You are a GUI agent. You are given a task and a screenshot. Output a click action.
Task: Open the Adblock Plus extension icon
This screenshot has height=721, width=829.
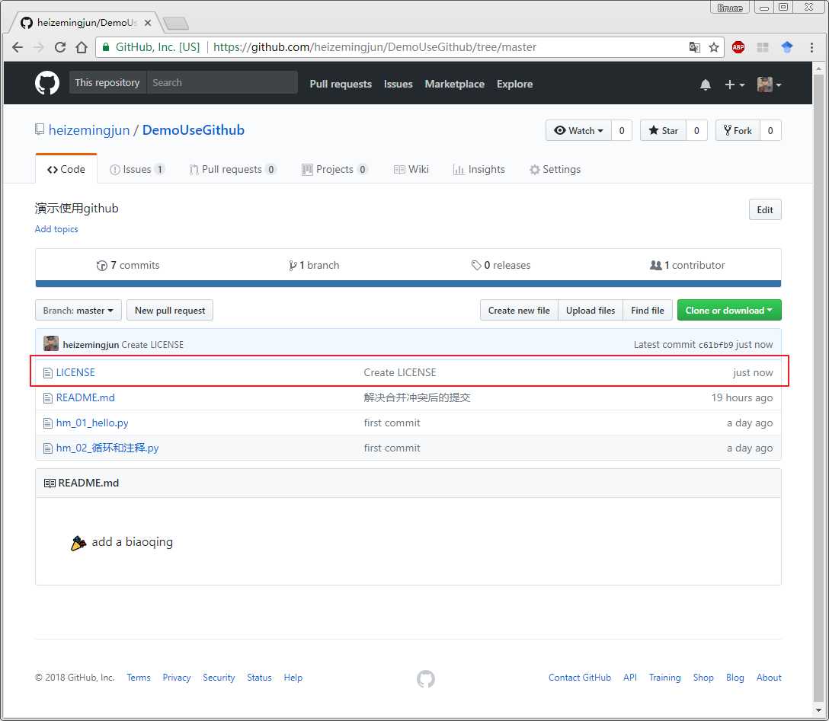coord(738,47)
